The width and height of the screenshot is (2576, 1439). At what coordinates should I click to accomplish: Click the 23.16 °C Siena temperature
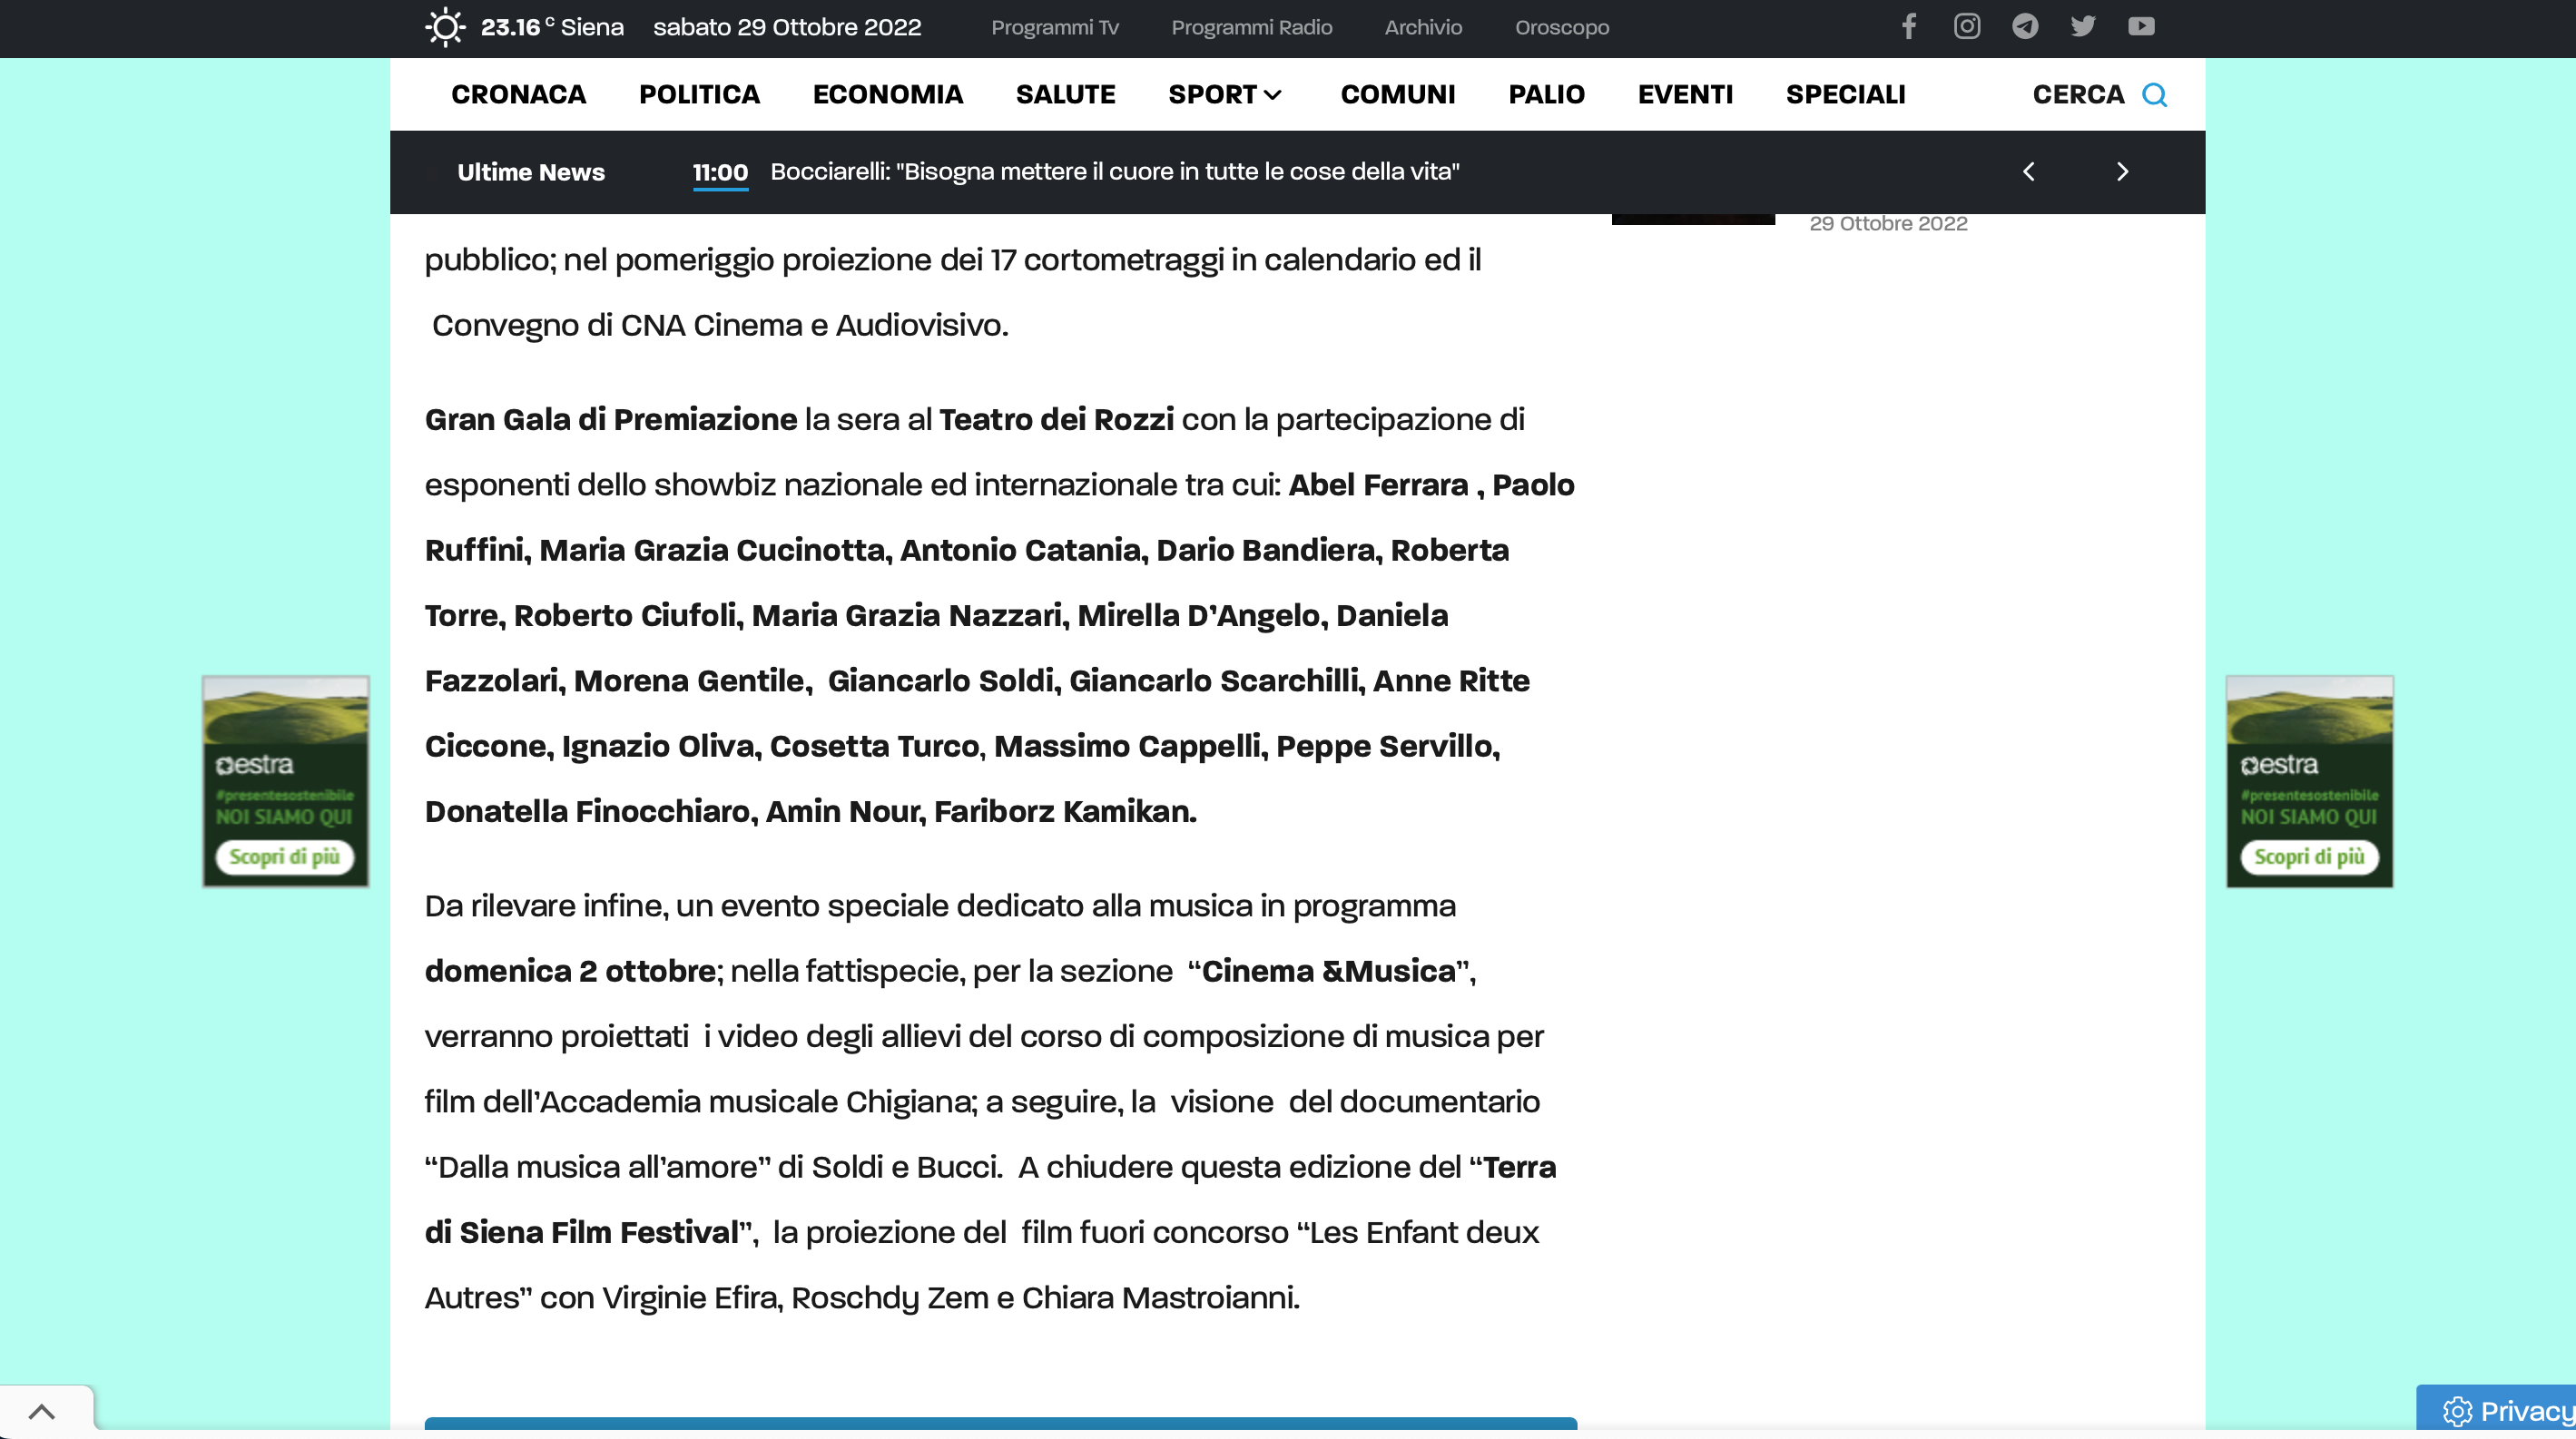point(552,27)
